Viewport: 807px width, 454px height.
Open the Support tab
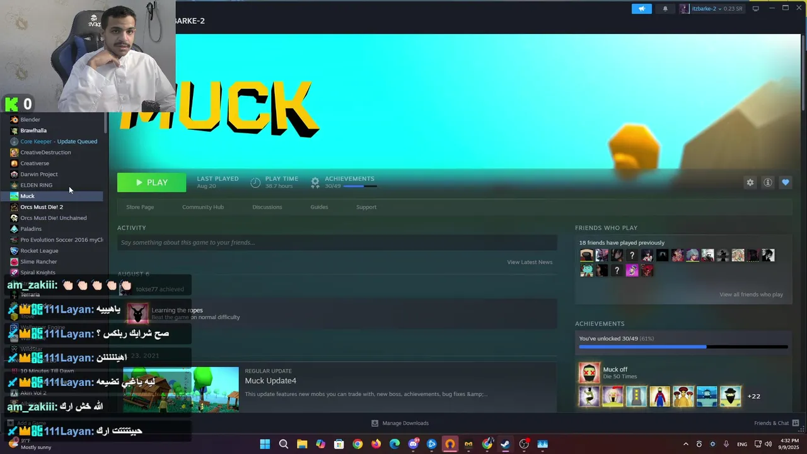[366, 207]
